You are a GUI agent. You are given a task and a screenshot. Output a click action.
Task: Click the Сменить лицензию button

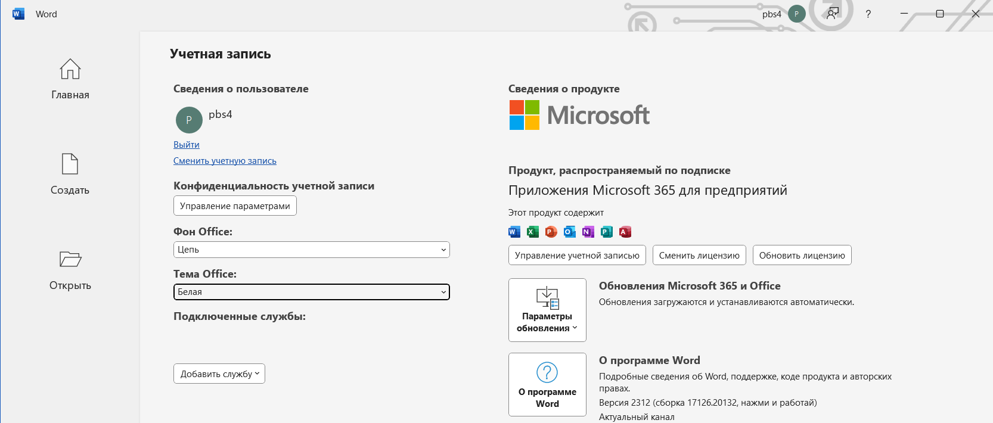699,255
